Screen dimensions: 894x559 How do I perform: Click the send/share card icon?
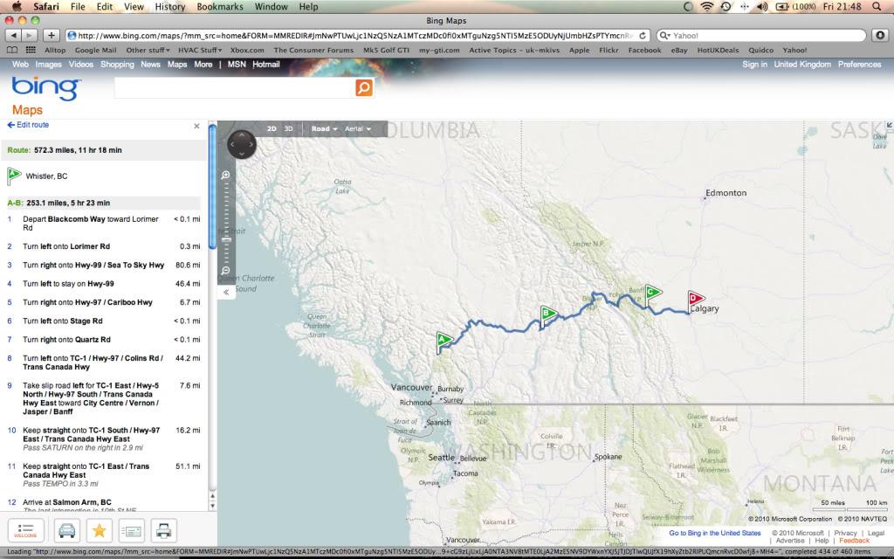click(131, 530)
